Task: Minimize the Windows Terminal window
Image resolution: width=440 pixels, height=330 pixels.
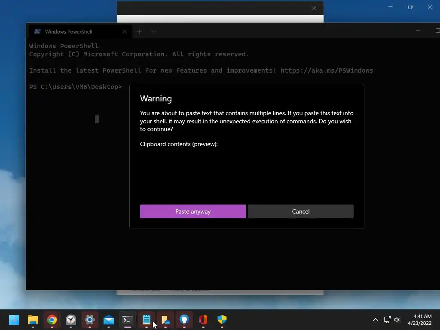Action: (418, 31)
